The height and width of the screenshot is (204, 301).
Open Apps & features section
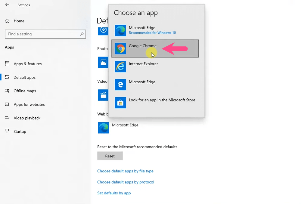pyautogui.click(x=27, y=64)
